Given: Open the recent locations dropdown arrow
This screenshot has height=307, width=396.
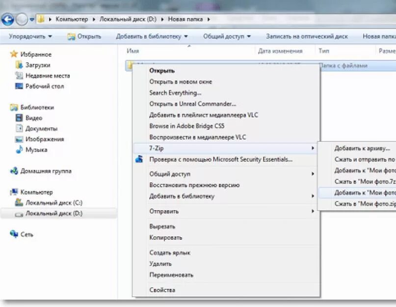Looking at the screenshot, I should [x=32, y=19].
